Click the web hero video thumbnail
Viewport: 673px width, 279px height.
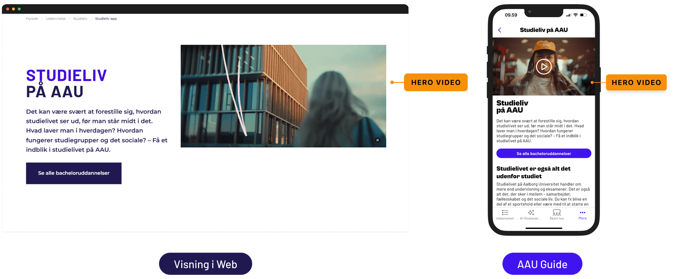pyautogui.click(x=283, y=96)
